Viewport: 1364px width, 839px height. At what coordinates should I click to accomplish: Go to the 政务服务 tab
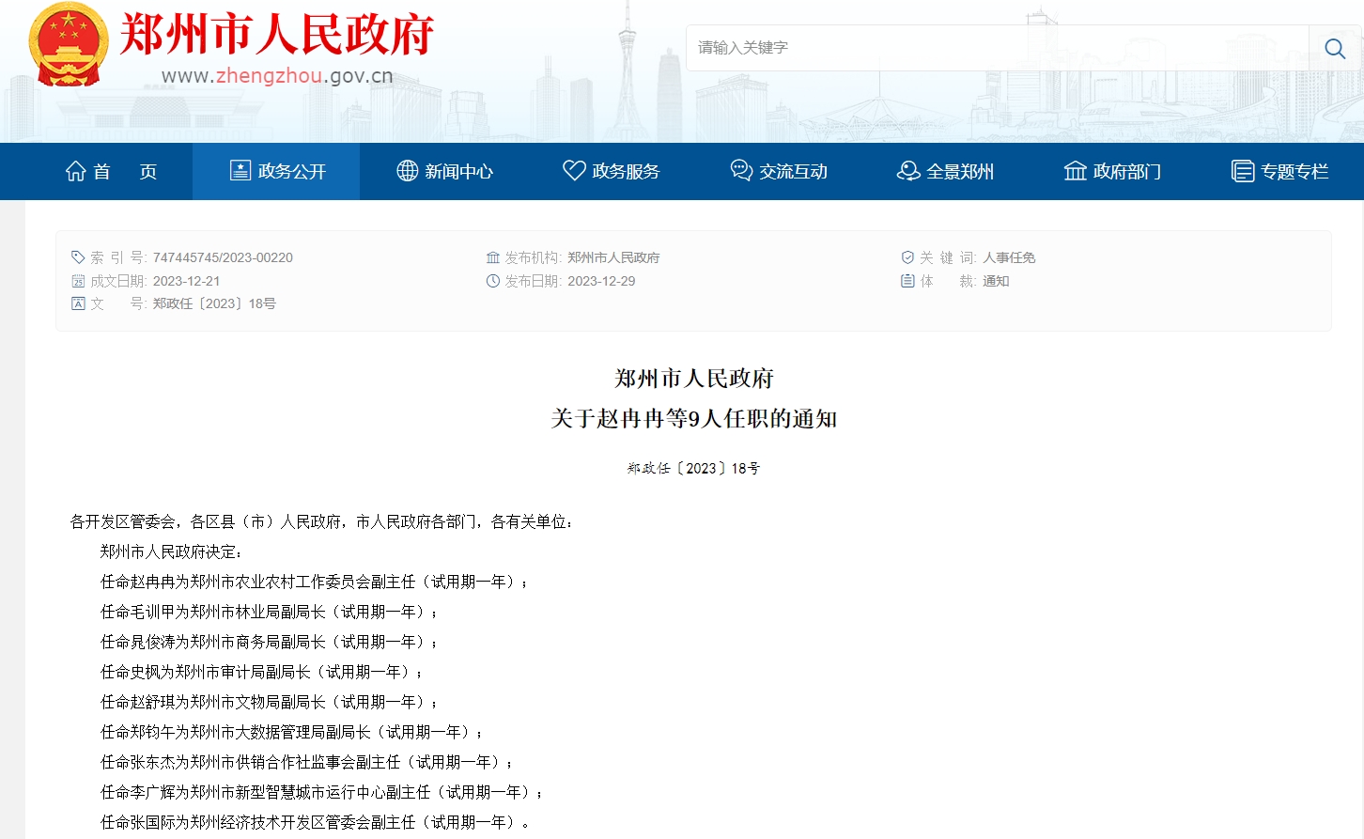pyautogui.click(x=611, y=171)
